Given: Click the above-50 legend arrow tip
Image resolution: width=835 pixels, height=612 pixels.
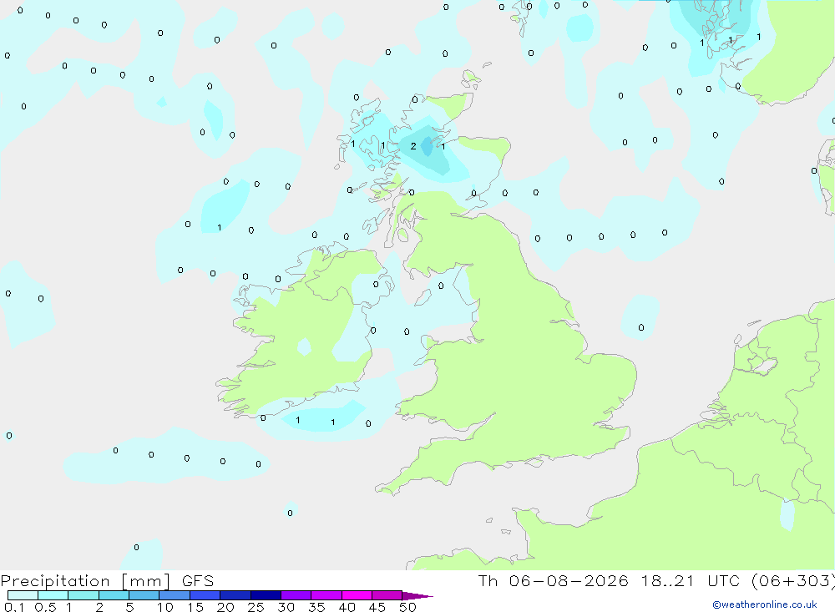Looking at the screenshot, I should (417, 596).
